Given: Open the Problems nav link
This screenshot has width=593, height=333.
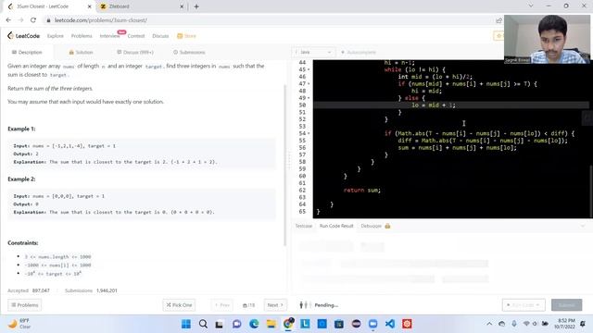Looking at the screenshot, I should pyautogui.click(x=82, y=36).
